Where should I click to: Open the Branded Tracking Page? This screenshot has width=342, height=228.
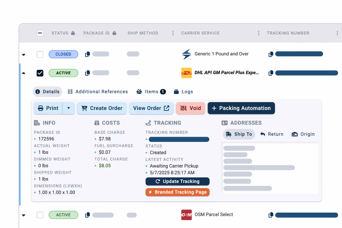coord(177,192)
